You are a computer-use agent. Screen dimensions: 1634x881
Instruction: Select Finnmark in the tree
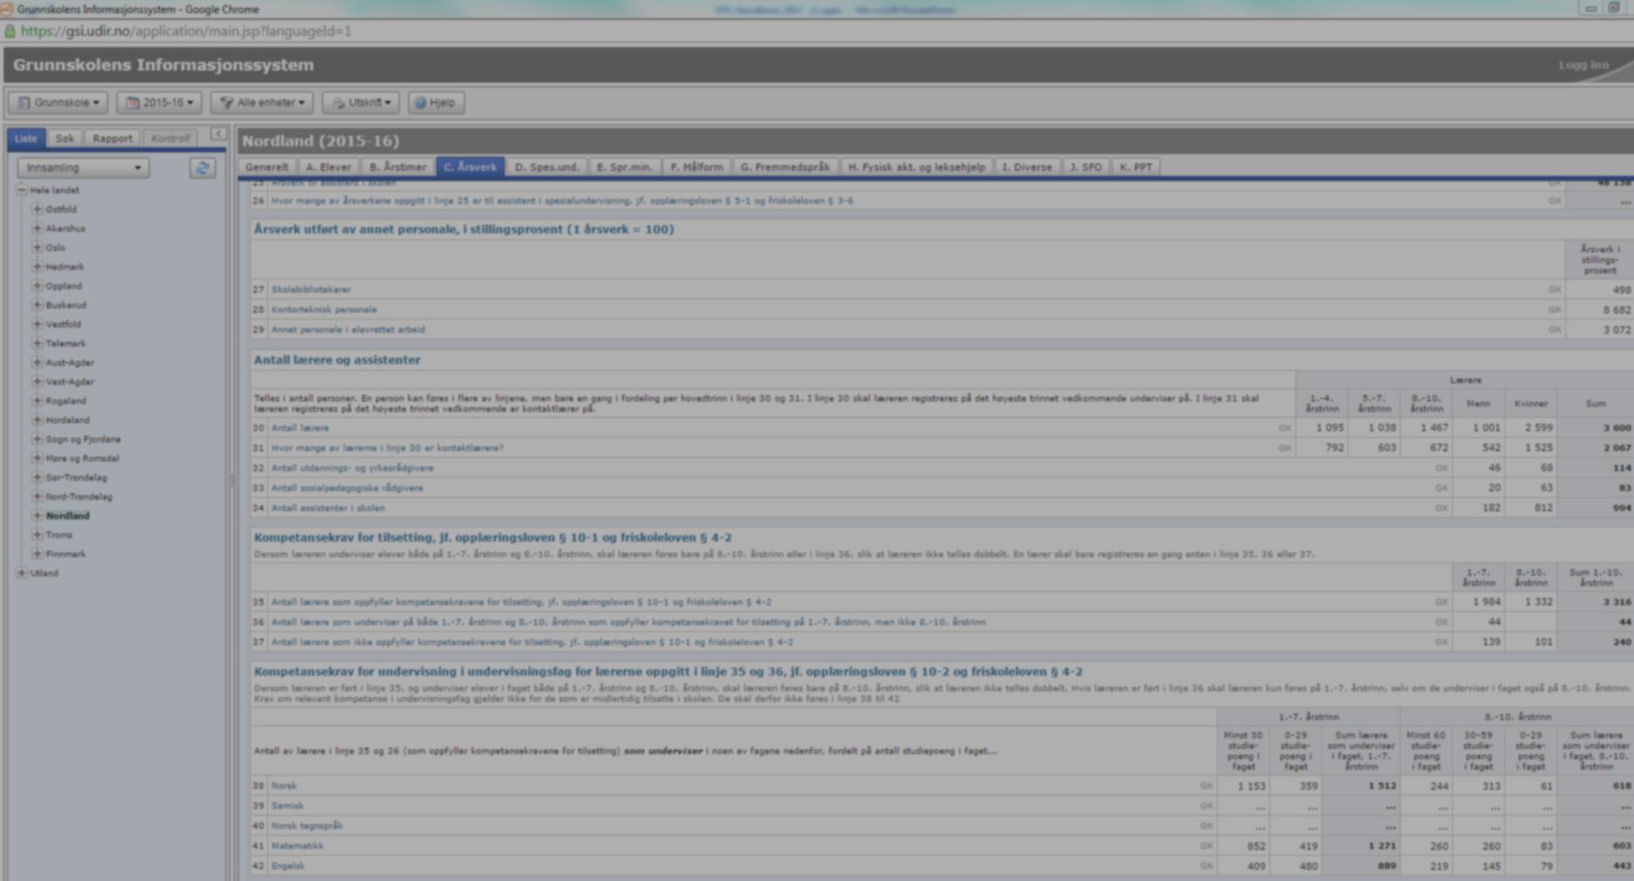point(65,554)
